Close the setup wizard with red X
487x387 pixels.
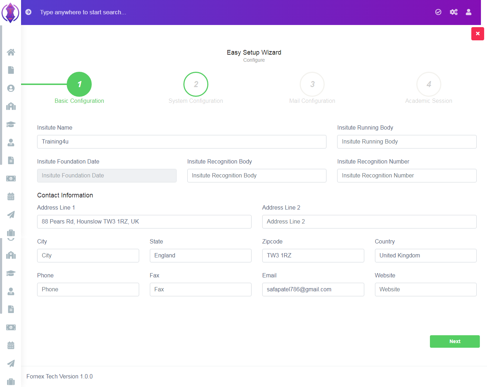pos(477,34)
